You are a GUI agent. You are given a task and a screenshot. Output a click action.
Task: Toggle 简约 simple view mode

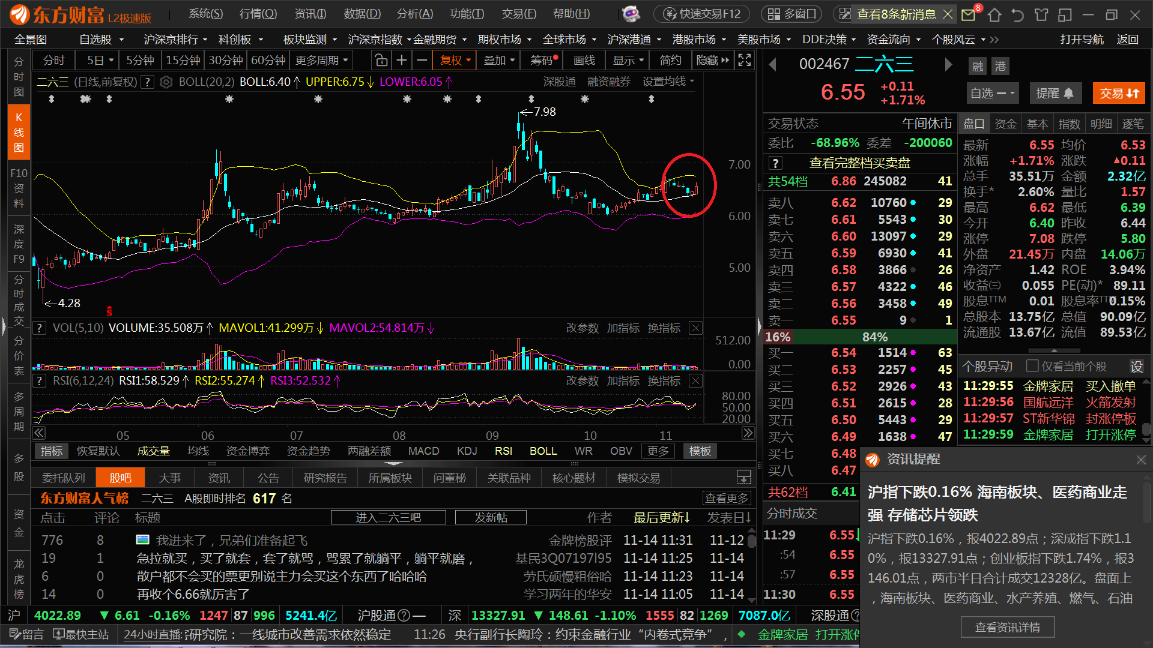(x=670, y=60)
